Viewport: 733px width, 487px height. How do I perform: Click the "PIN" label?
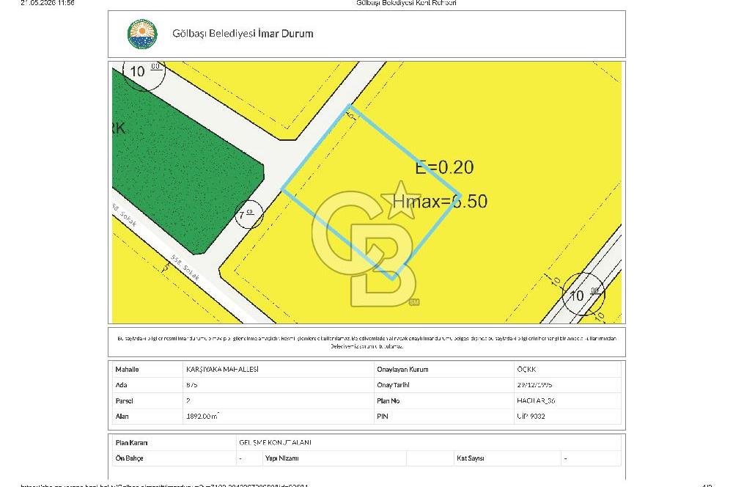click(383, 417)
